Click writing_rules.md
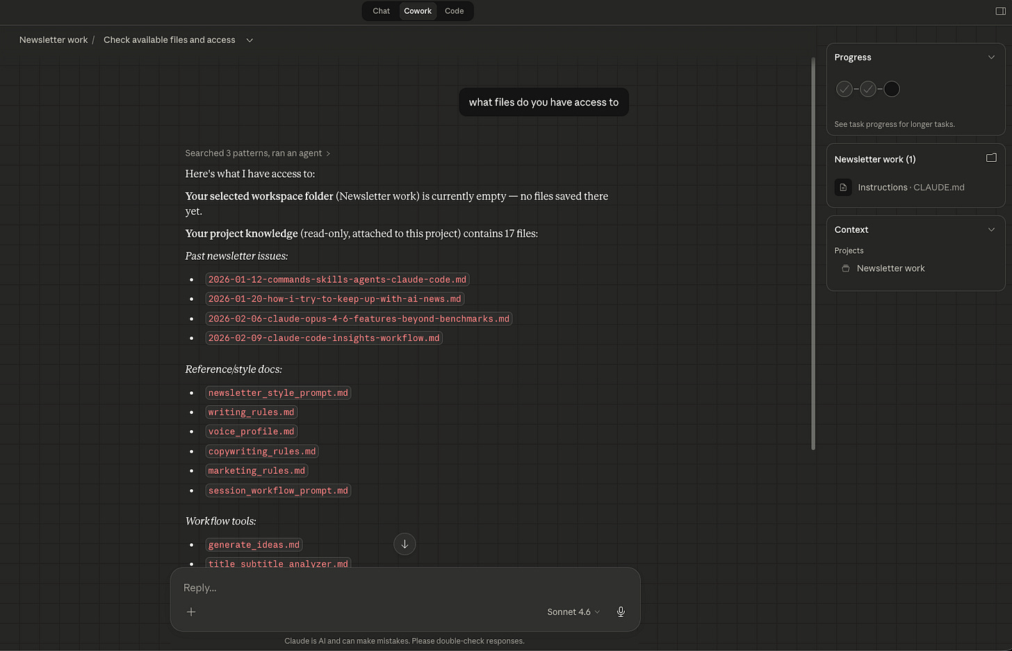The image size is (1012, 651). [251, 412]
